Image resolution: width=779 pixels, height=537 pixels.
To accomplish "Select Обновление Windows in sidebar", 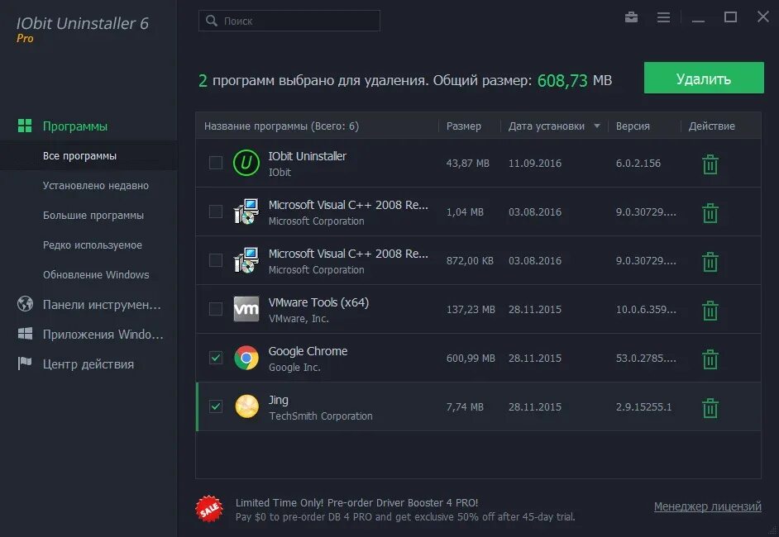I will tap(96, 275).
